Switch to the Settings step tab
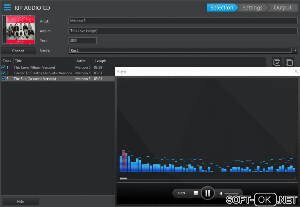This screenshot has width=300, height=207. pos(252,8)
